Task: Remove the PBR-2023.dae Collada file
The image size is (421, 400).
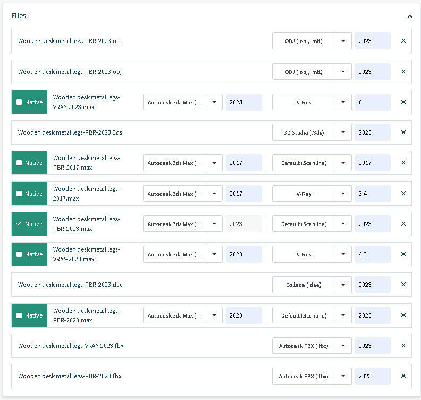Action: pos(403,285)
